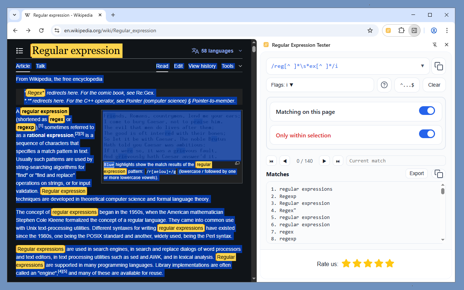Expand the regex pattern history dropdown
The image size is (464, 290).
(422, 66)
